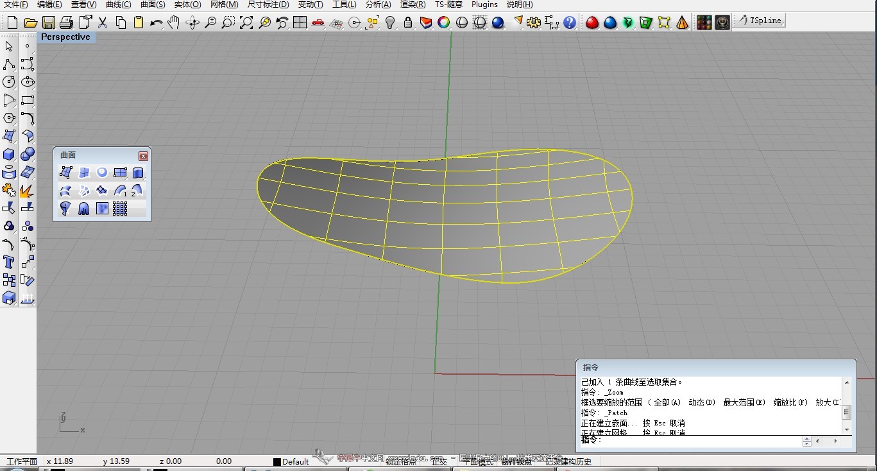Click the padlock Lock objects icon

[407, 22]
